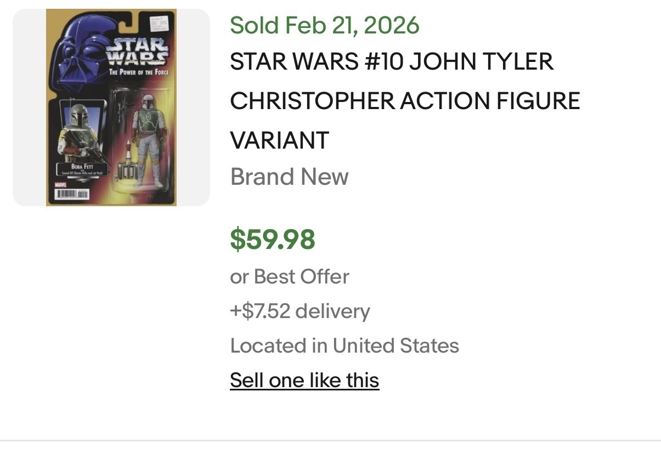The image size is (661, 465).
Task: Click the green $59.98 sold price
Action: pos(273,240)
